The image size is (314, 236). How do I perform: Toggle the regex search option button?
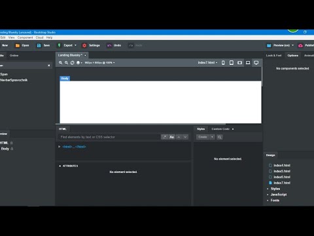click(x=164, y=137)
